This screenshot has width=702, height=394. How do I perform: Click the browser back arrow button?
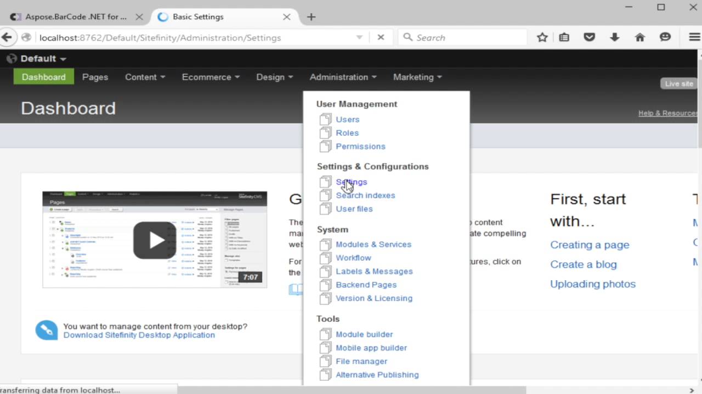(x=6, y=37)
